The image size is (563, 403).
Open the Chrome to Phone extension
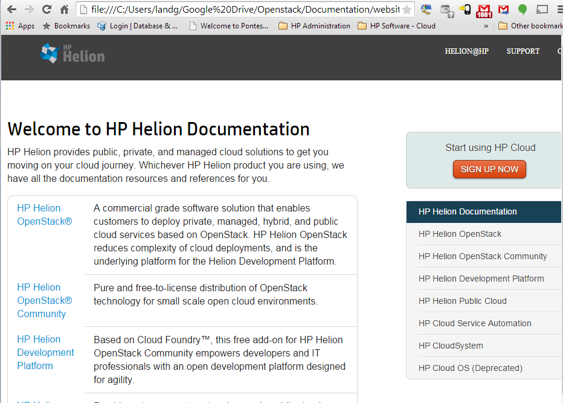[465, 10]
